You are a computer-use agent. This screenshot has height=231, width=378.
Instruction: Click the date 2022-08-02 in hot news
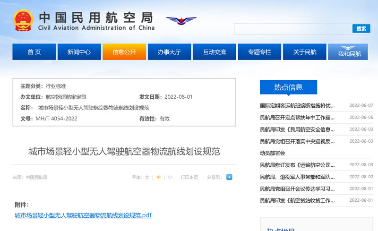(361, 177)
